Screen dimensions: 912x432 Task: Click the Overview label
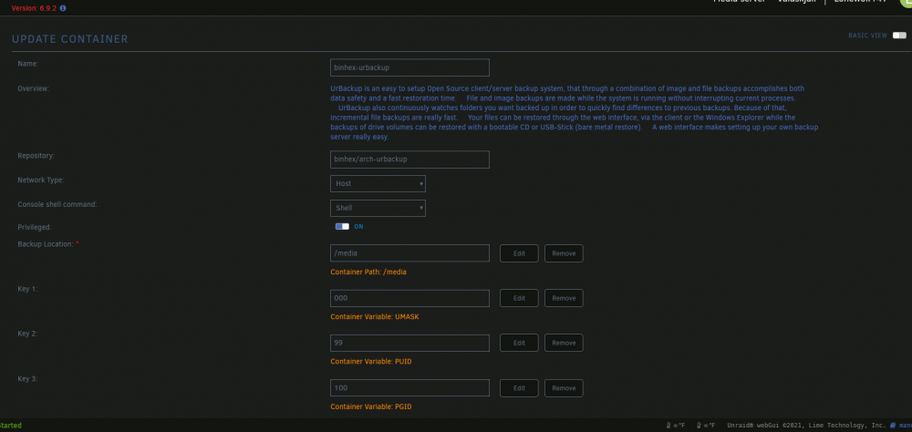coord(34,88)
